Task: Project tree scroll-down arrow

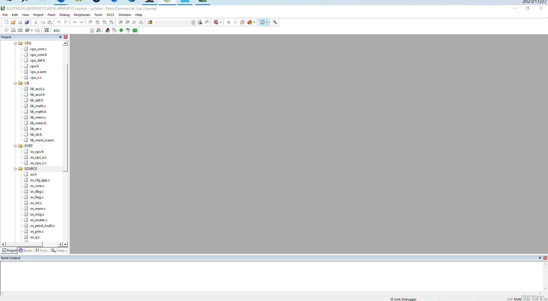Action: pyautogui.click(x=65, y=244)
